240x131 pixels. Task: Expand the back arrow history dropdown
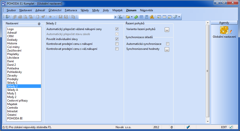coord(54,17)
